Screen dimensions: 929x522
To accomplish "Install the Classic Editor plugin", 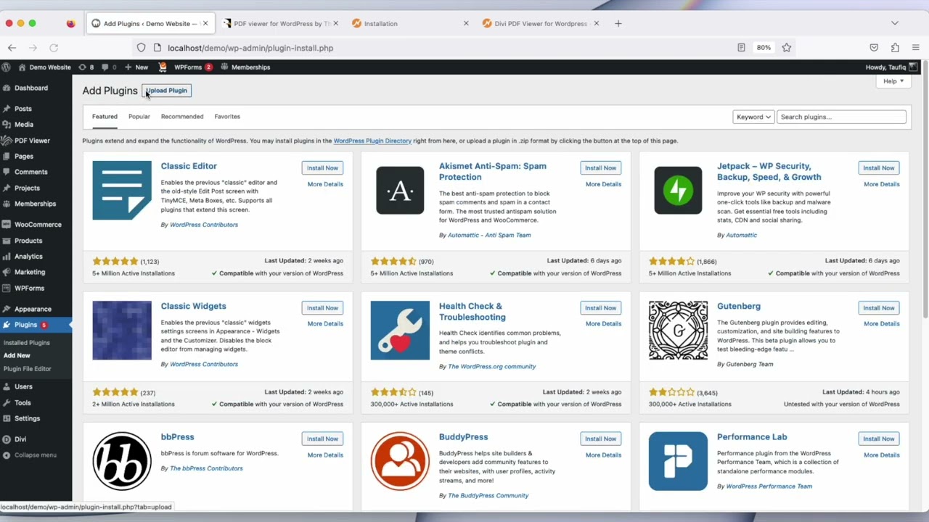I will [322, 168].
